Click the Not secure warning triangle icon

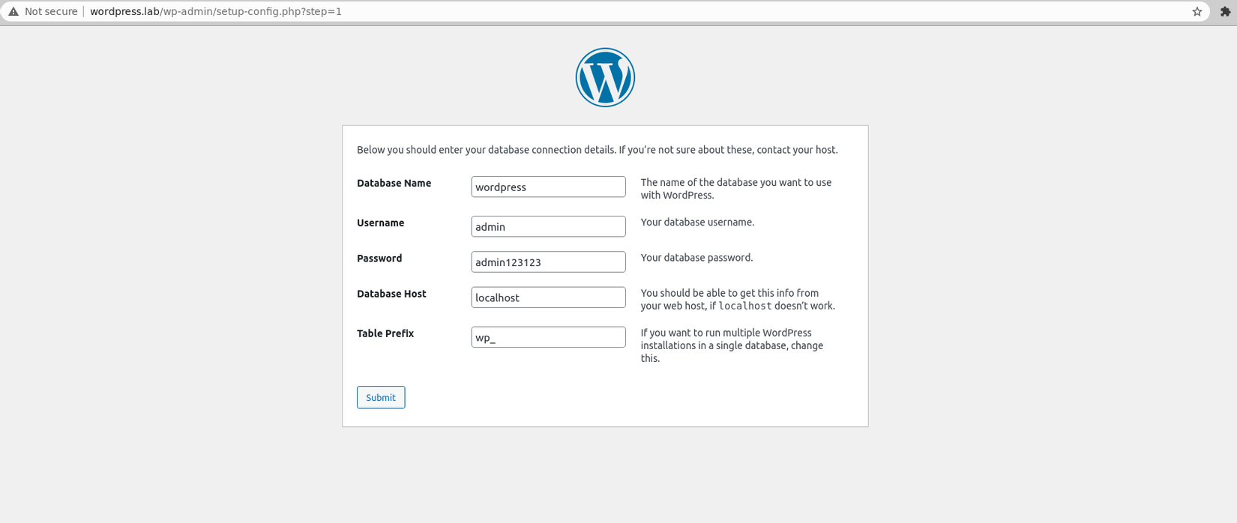tap(13, 12)
